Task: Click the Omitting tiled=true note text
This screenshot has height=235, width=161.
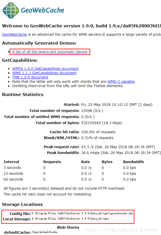Action: coord(68,86)
